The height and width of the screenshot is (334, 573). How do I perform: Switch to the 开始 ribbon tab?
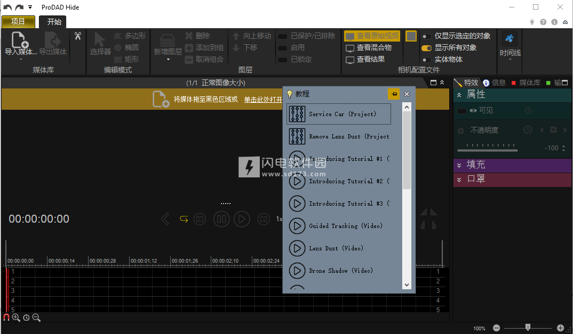pos(53,21)
